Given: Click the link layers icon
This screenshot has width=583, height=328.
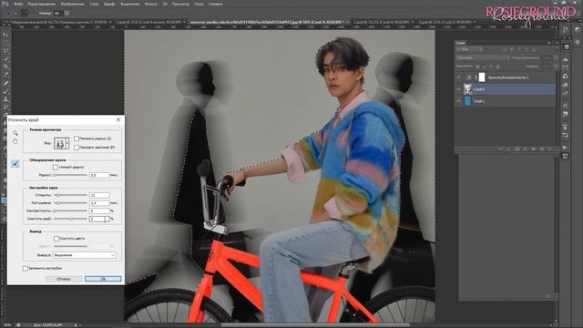Looking at the screenshot, I should pyautogui.click(x=501, y=149).
